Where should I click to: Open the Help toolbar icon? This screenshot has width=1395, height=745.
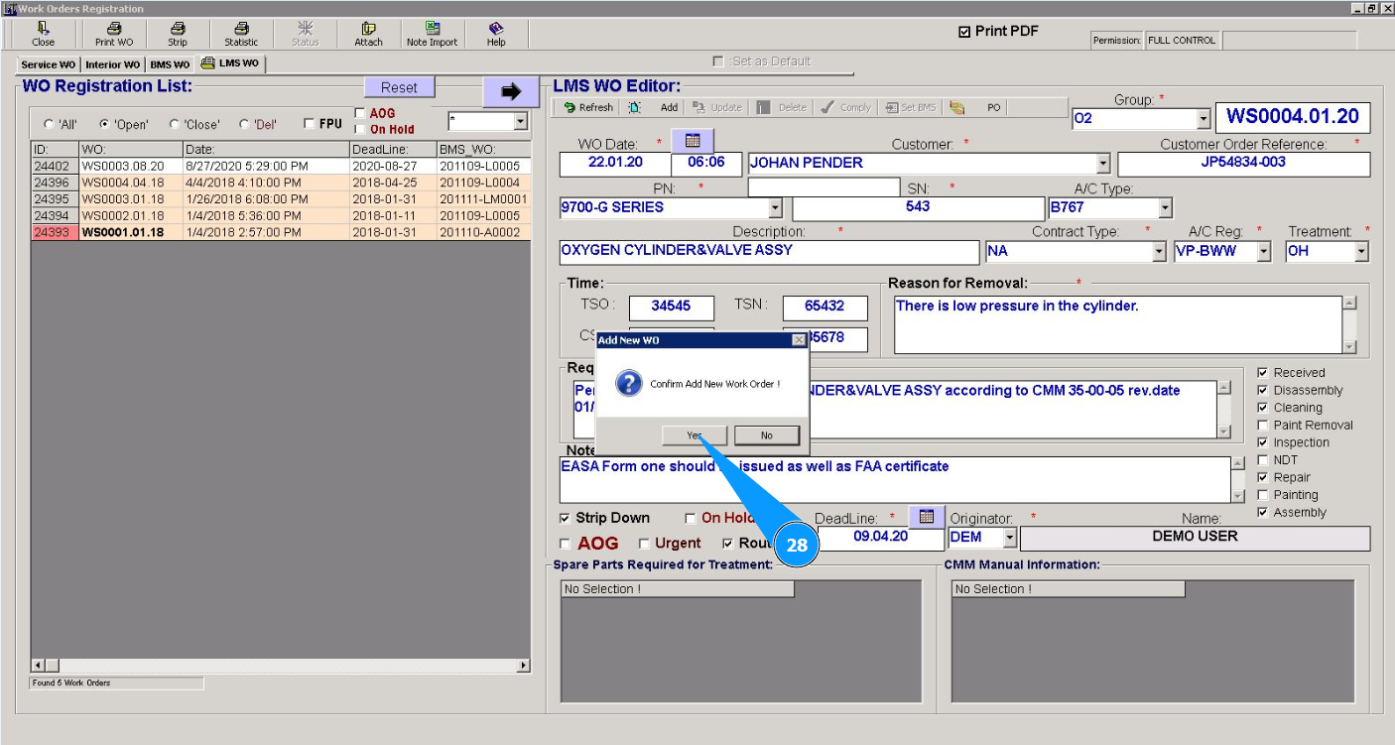pyautogui.click(x=496, y=34)
